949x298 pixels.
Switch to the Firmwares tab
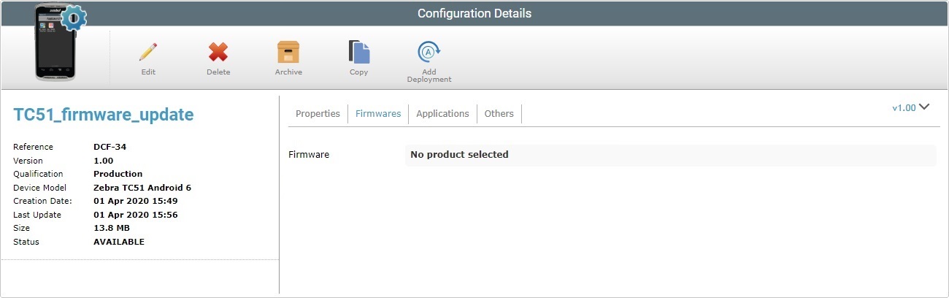378,113
